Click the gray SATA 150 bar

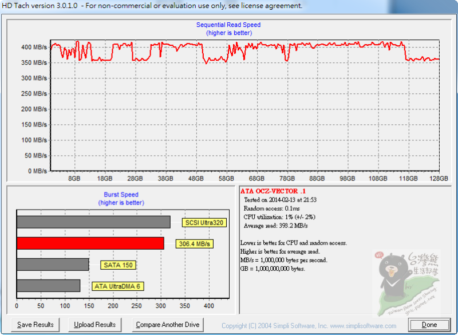[x=53, y=265]
